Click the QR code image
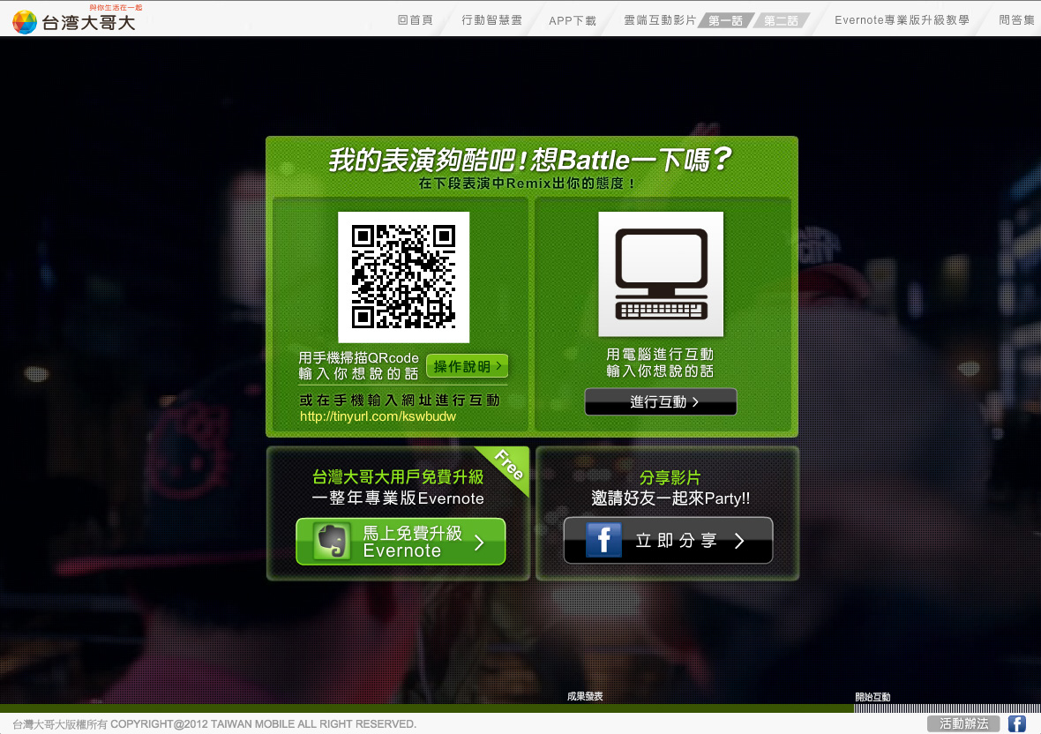 tap(404, 277)
